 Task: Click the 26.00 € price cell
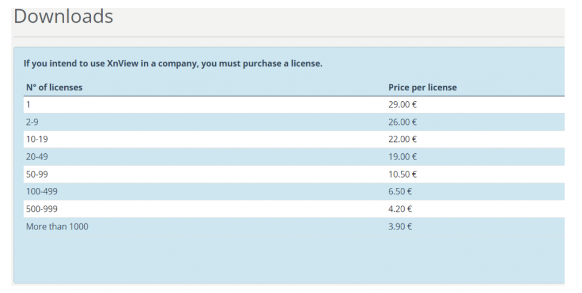(x=402, y=122)
